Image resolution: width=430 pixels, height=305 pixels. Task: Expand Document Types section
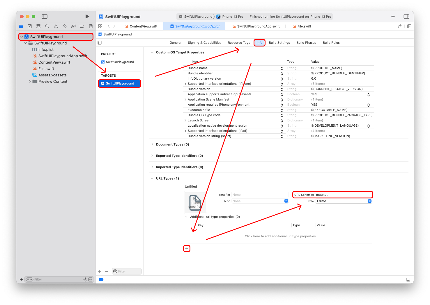click(152, 144)
